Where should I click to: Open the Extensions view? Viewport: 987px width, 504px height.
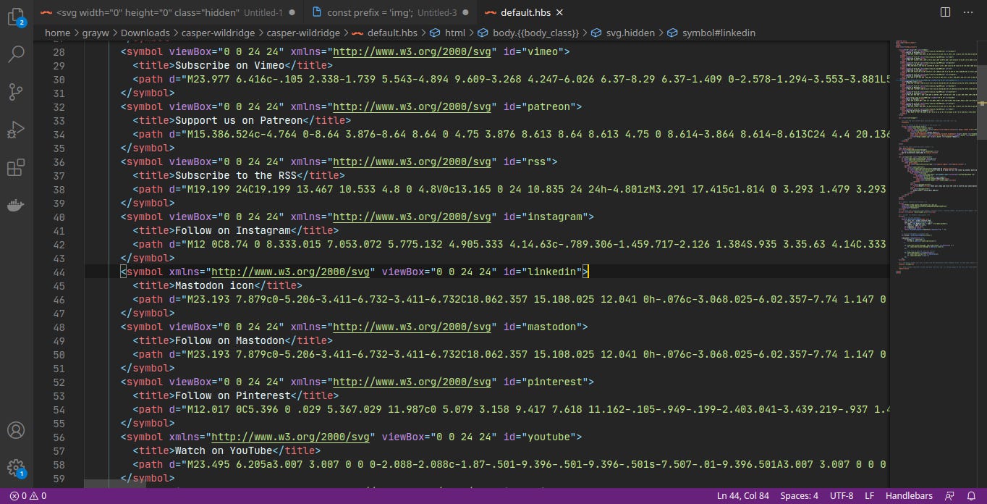tap(16, 168)
